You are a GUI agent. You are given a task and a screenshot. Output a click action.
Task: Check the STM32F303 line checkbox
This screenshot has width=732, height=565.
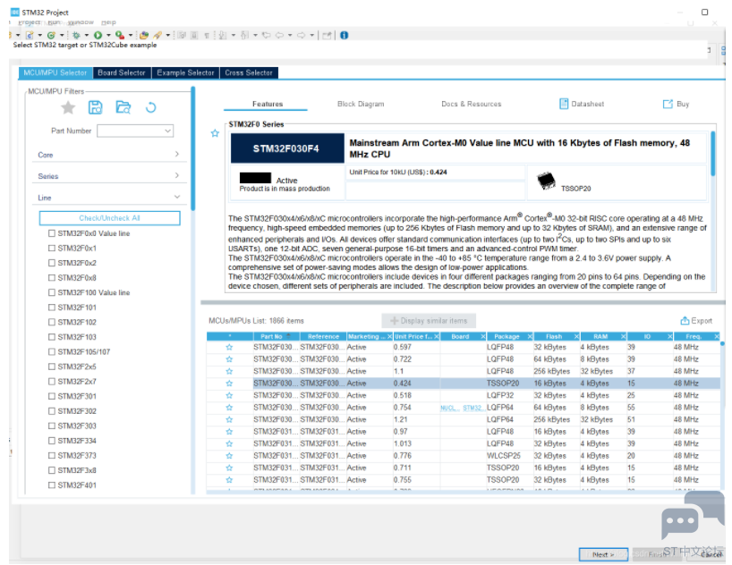point(52,426)
